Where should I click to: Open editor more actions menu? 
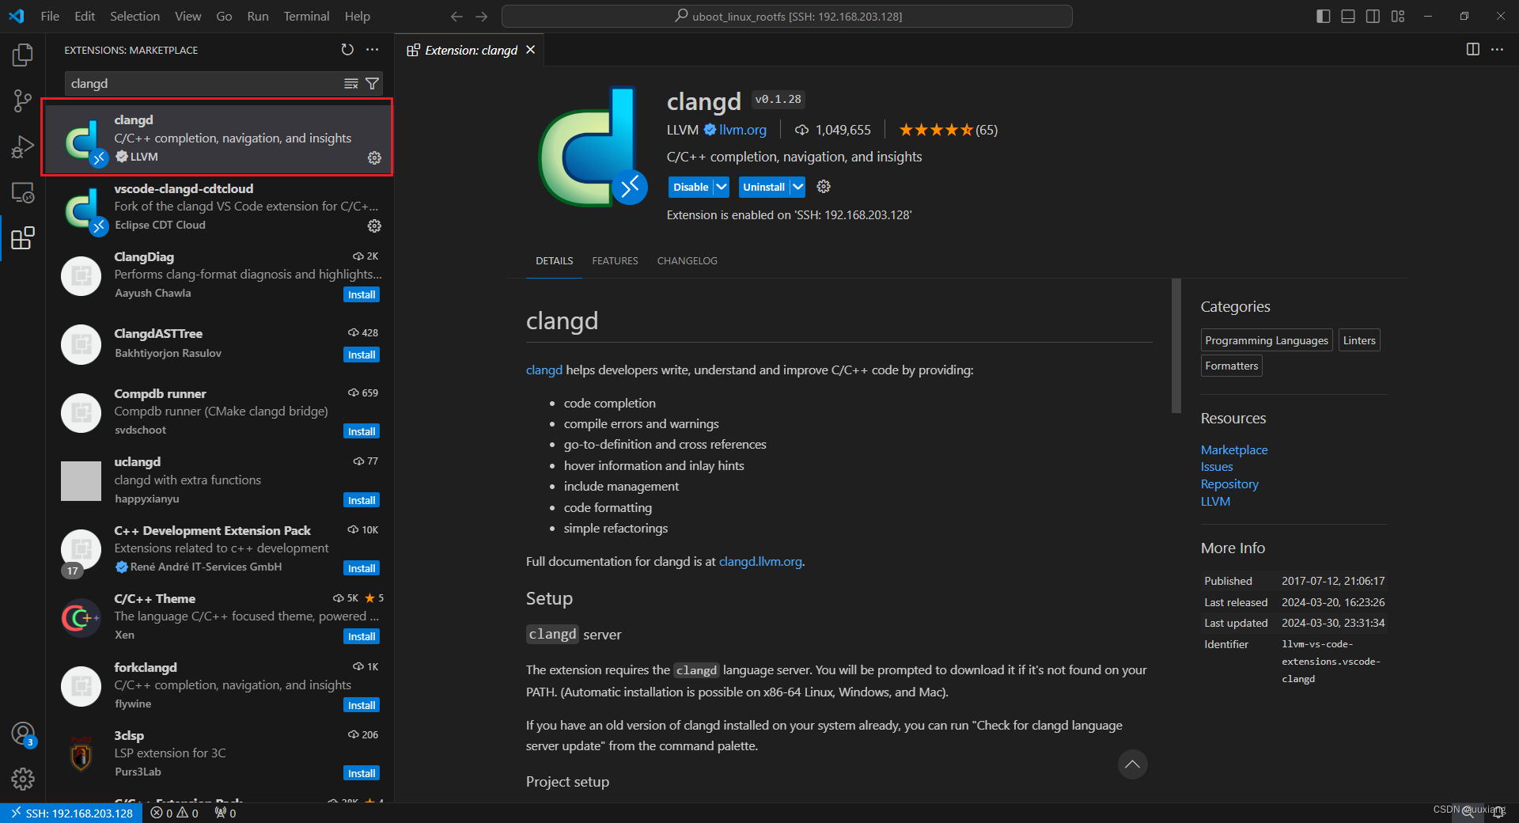tap(1497, 49)
